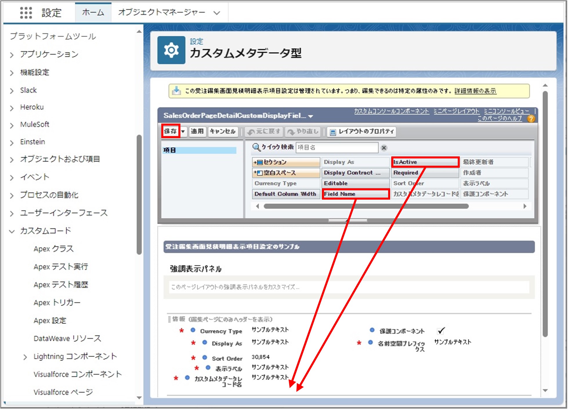588x410 pixels.
Task: Click the quick find 項目名 input field
Action: point(337,147)
